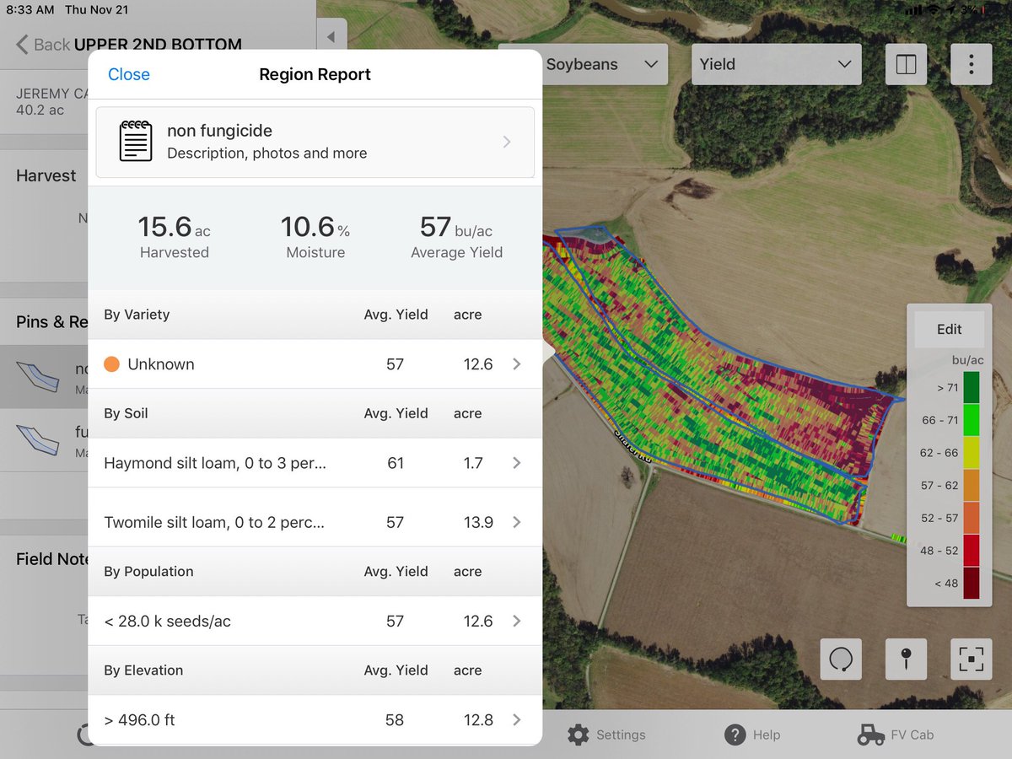Open the three-dot overflow menu

[x=971, y=64]
